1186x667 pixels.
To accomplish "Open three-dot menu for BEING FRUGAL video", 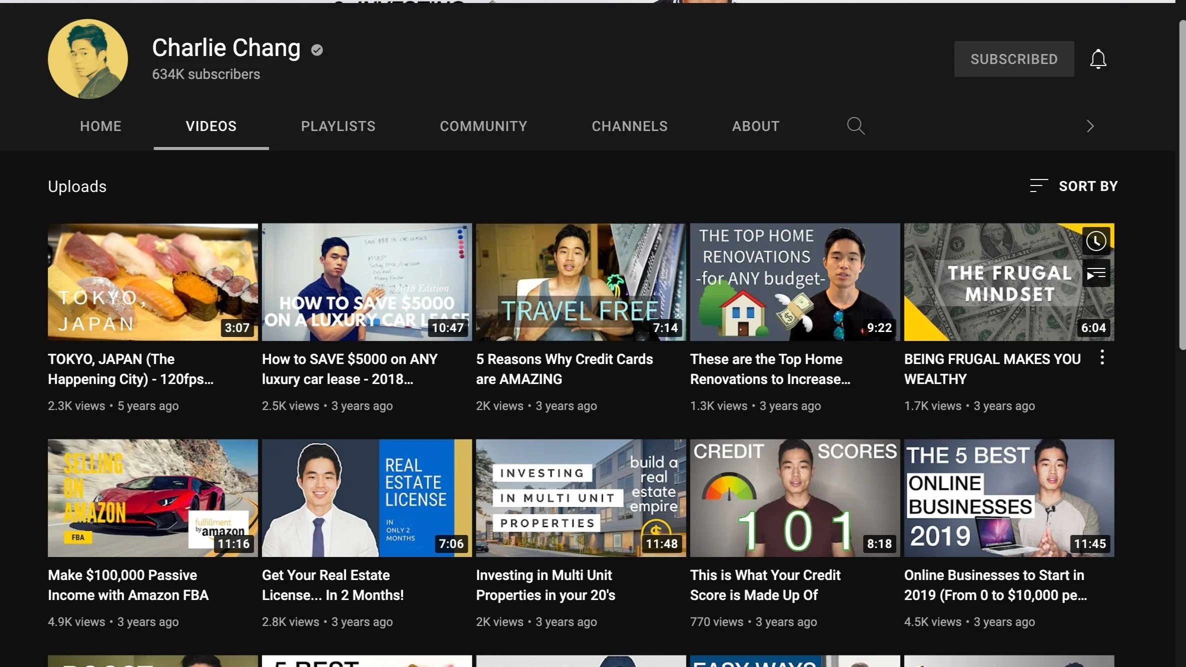I will pyautogui.click(x=1102, y=357).
